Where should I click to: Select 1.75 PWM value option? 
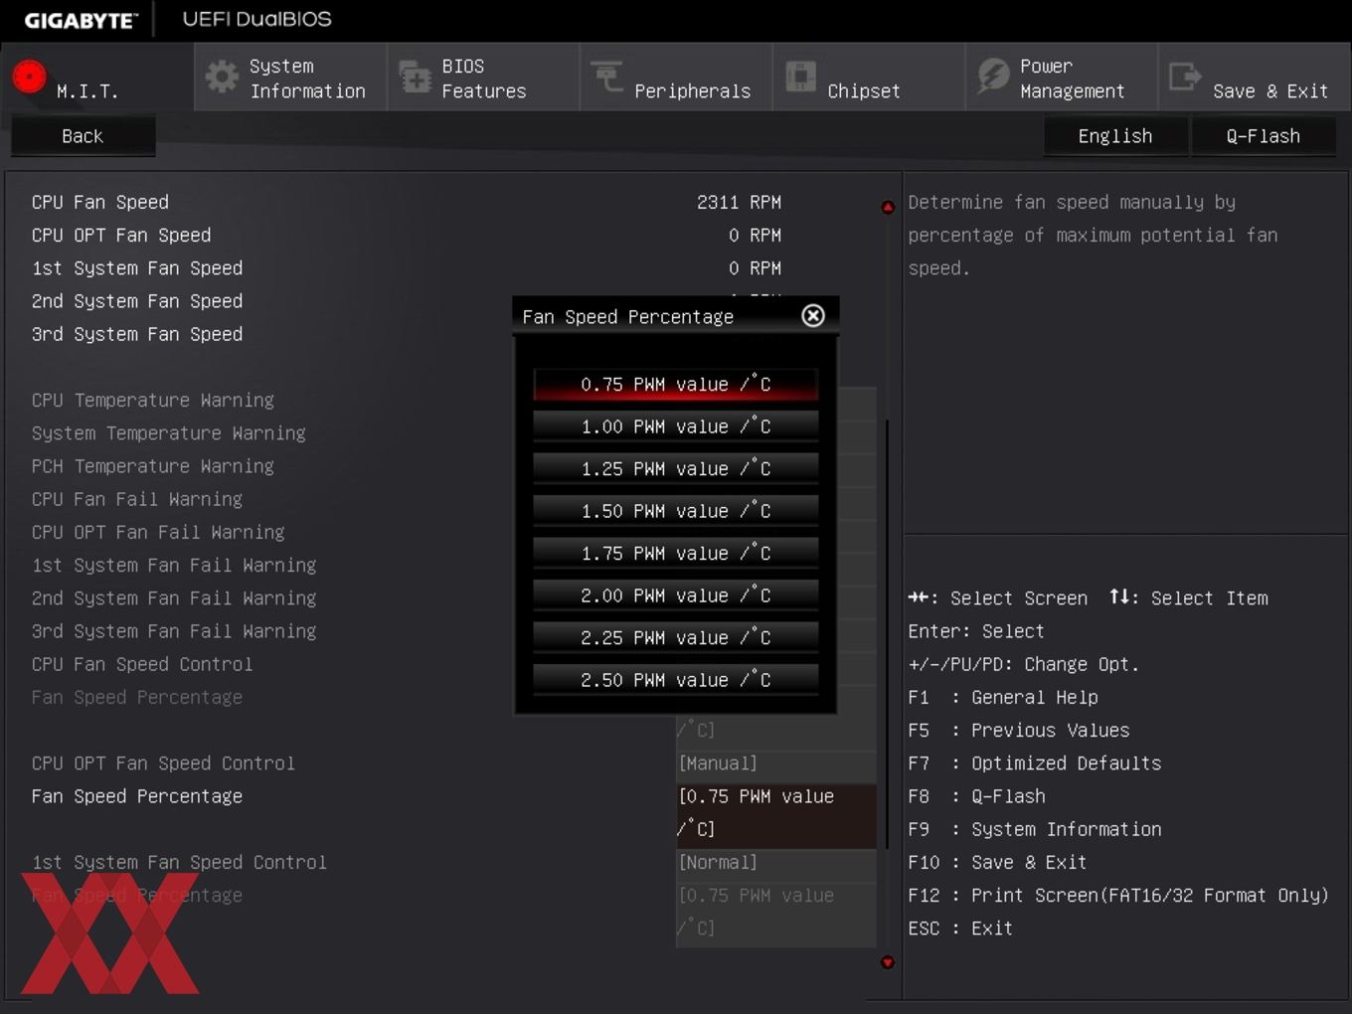pyautogui.click(x=676, y=553)
